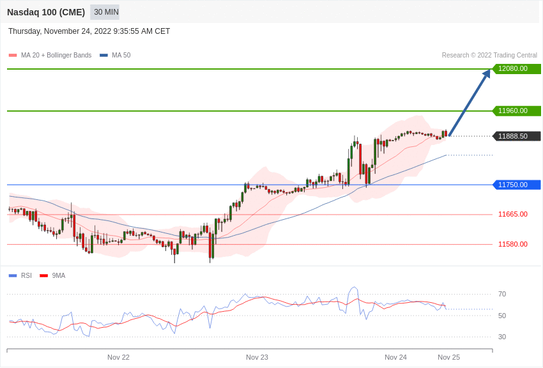This screenshot has width=543, height=368.
Task: Click the Nov 24 date axis label
Action: (396, 357)
